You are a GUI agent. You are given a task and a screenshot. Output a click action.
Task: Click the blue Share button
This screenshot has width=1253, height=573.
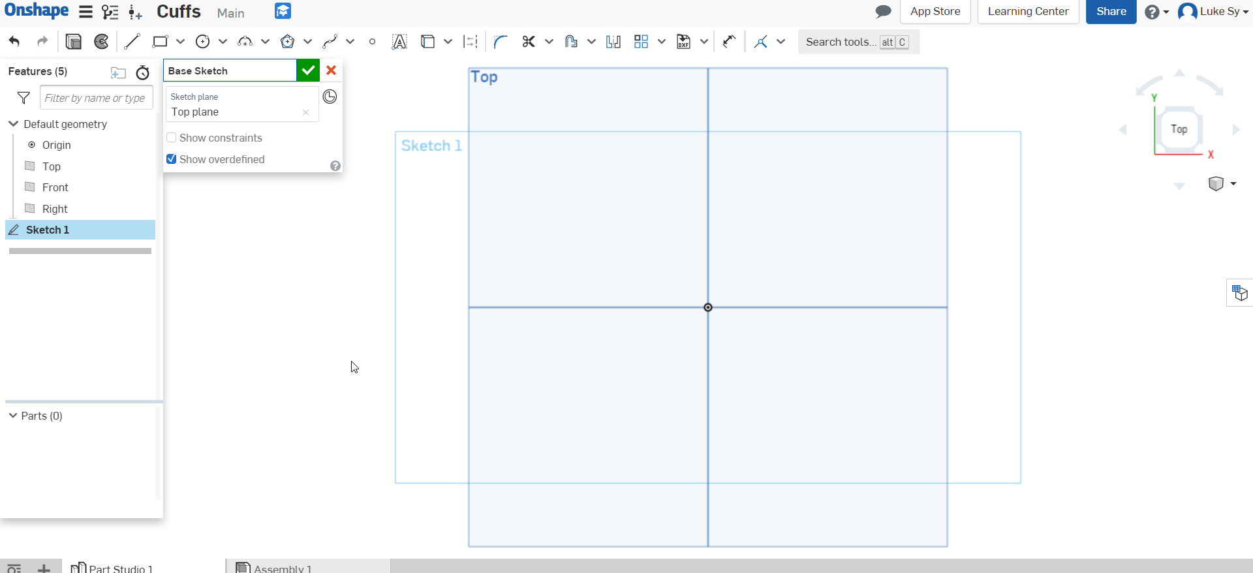coord(1111,11)
